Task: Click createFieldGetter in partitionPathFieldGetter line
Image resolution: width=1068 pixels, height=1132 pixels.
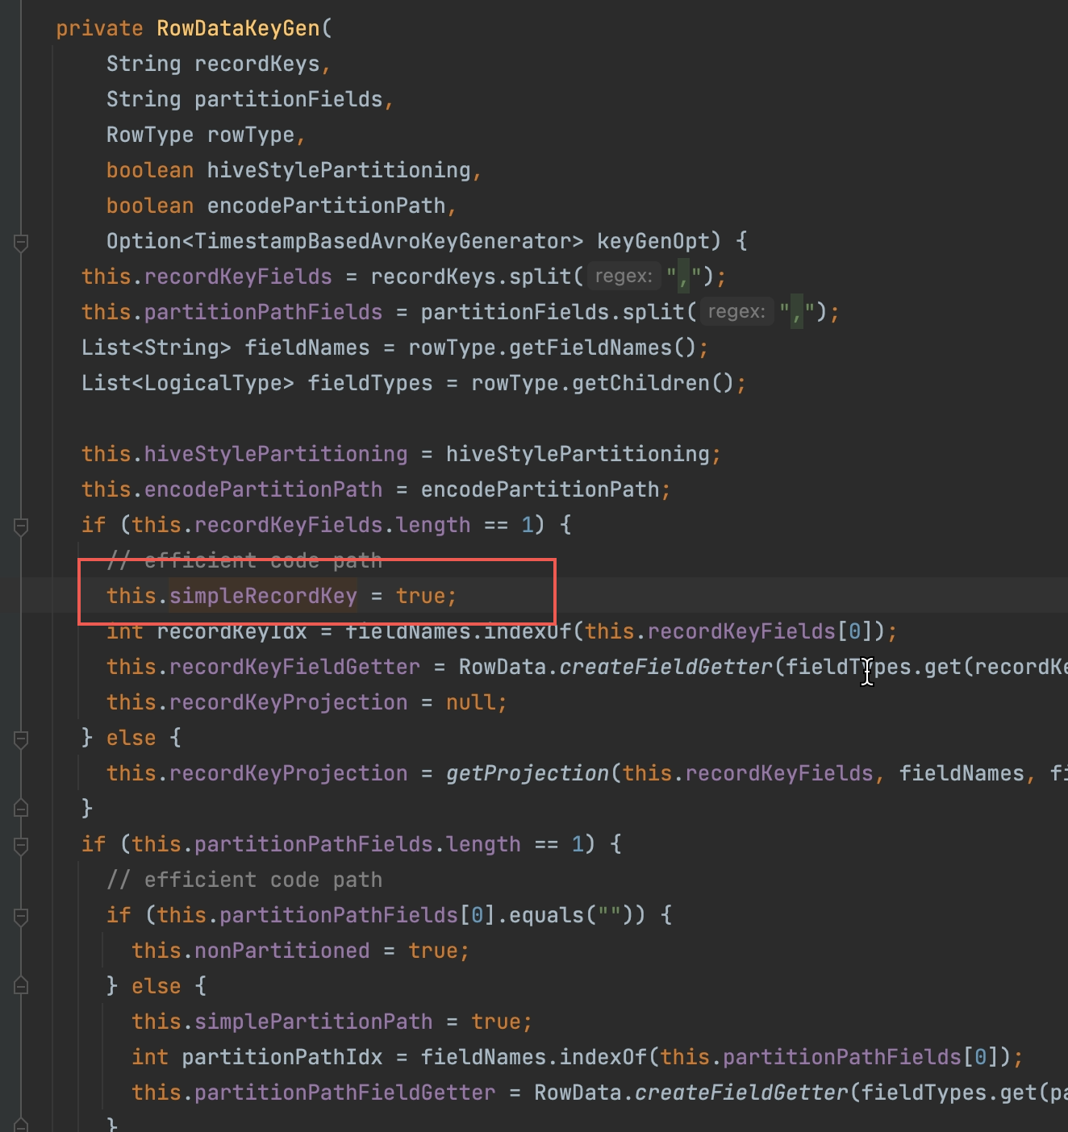Action: [741, 1092]
